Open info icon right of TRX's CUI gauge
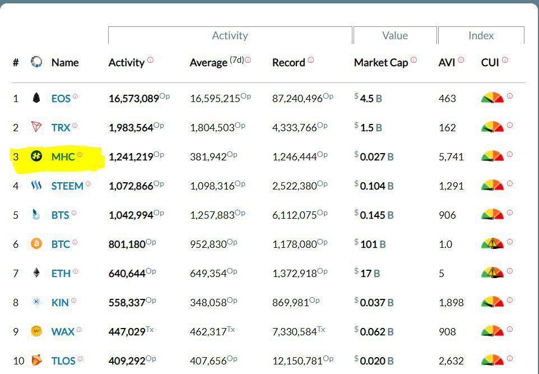Screen dimensions: 539x374 tap(510, 125)
